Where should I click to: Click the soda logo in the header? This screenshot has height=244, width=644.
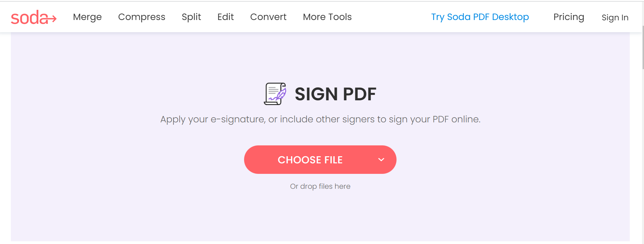click(34, 17)
